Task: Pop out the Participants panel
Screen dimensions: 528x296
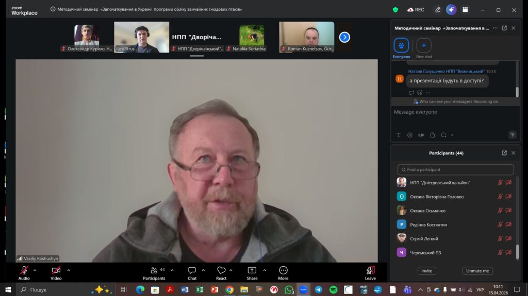Action: point(504,153)
